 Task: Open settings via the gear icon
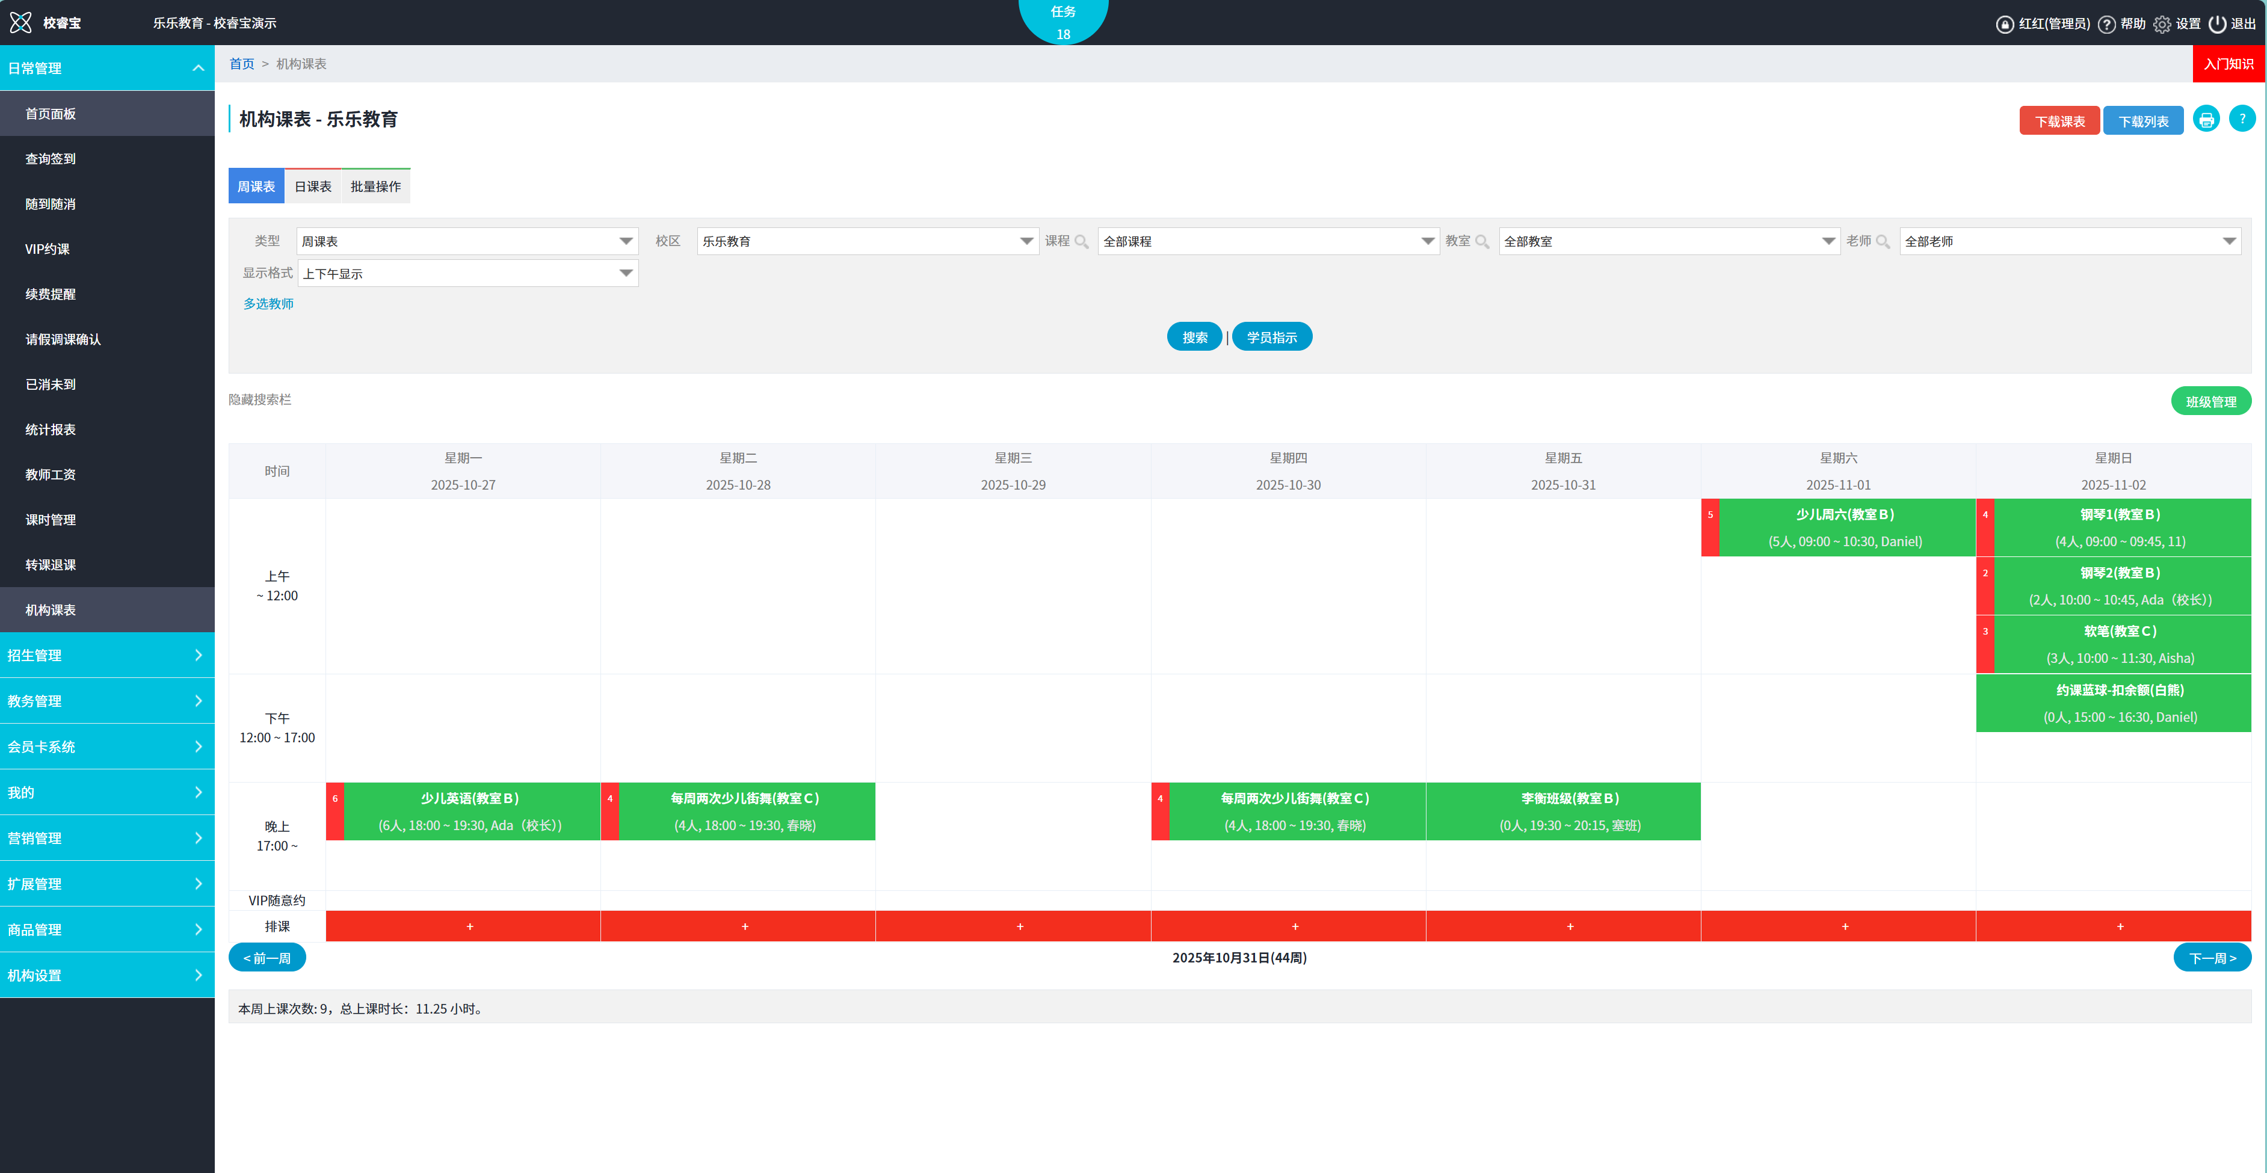pos(2161,23)
